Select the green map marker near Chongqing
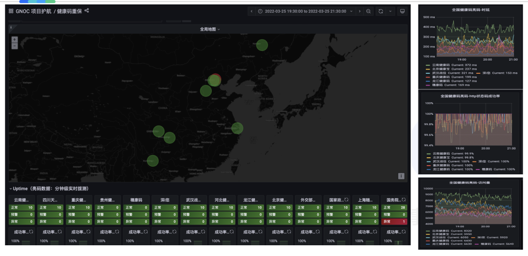 coord(169,138)
